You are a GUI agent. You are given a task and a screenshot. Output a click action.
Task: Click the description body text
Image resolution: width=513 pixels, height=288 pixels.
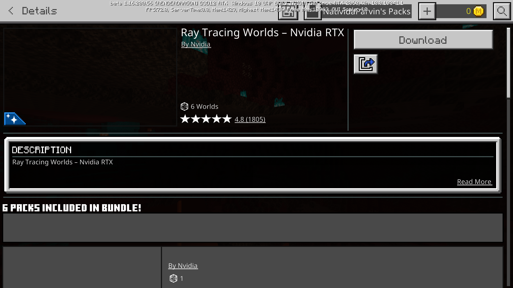click(x=63, y=162)
